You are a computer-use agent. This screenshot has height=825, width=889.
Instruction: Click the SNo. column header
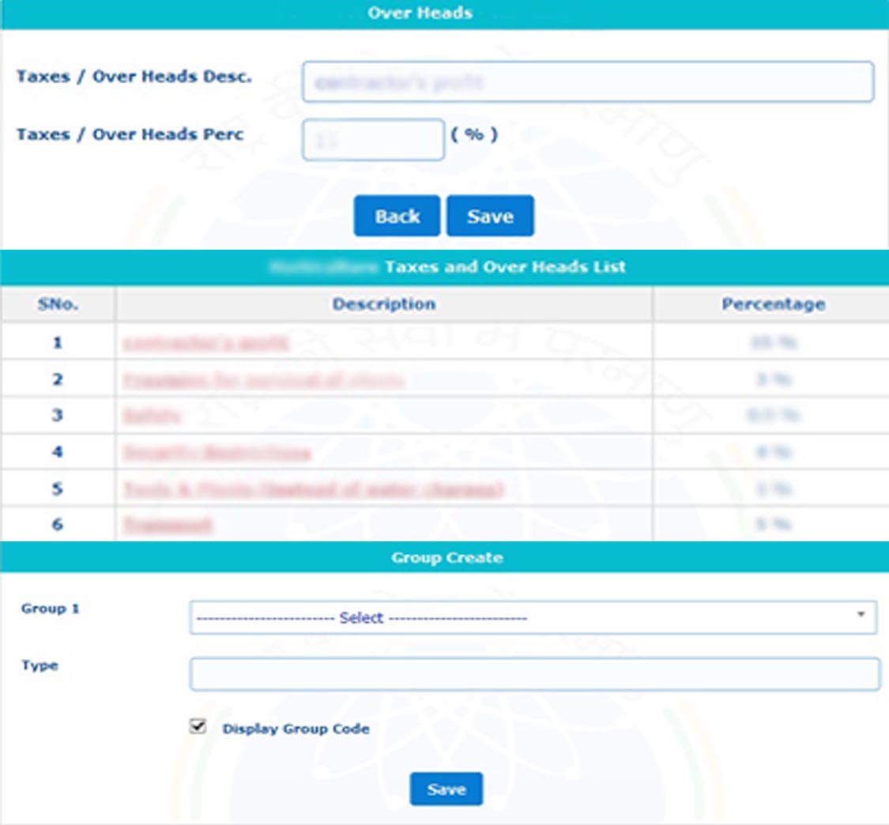58,304
